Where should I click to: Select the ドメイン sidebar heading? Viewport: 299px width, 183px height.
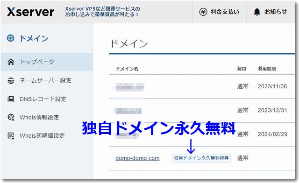tap(34, 38)
